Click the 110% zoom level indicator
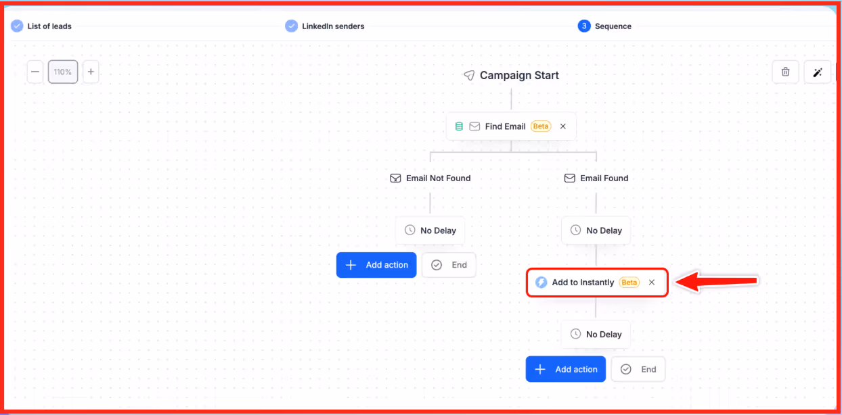 [x=63, y=72]
